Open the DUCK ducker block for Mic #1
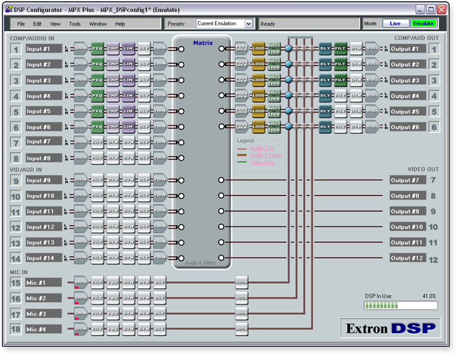The height and width of the screenshot is (355, 456). (242, 282)
